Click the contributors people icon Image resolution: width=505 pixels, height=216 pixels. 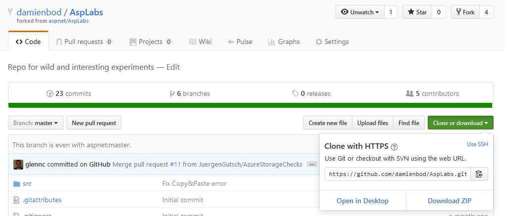(410, 93)
